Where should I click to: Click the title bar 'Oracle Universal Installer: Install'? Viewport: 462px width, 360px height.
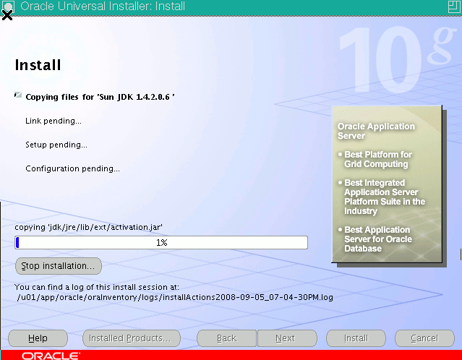coord(103,7)
